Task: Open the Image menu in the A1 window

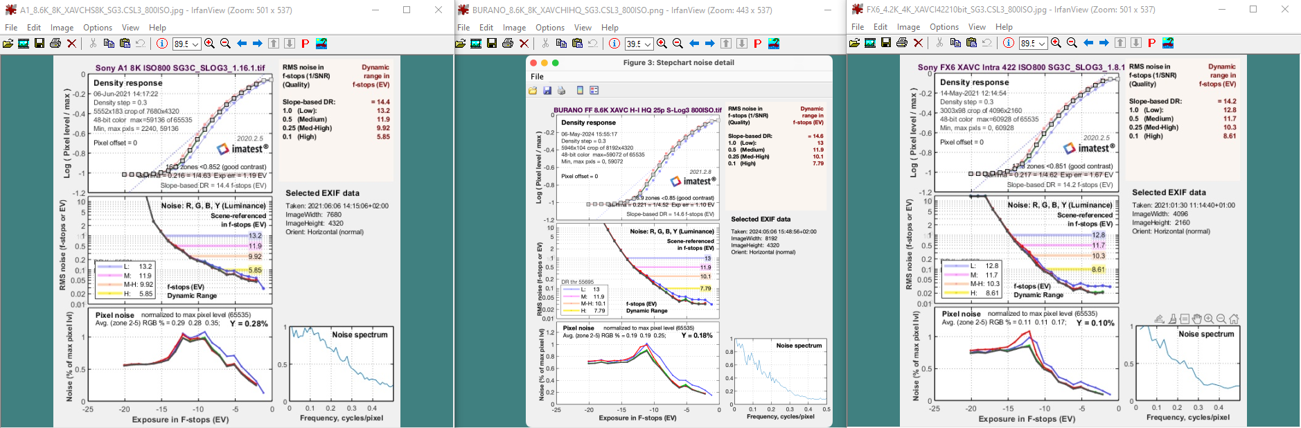Action: 62,28
